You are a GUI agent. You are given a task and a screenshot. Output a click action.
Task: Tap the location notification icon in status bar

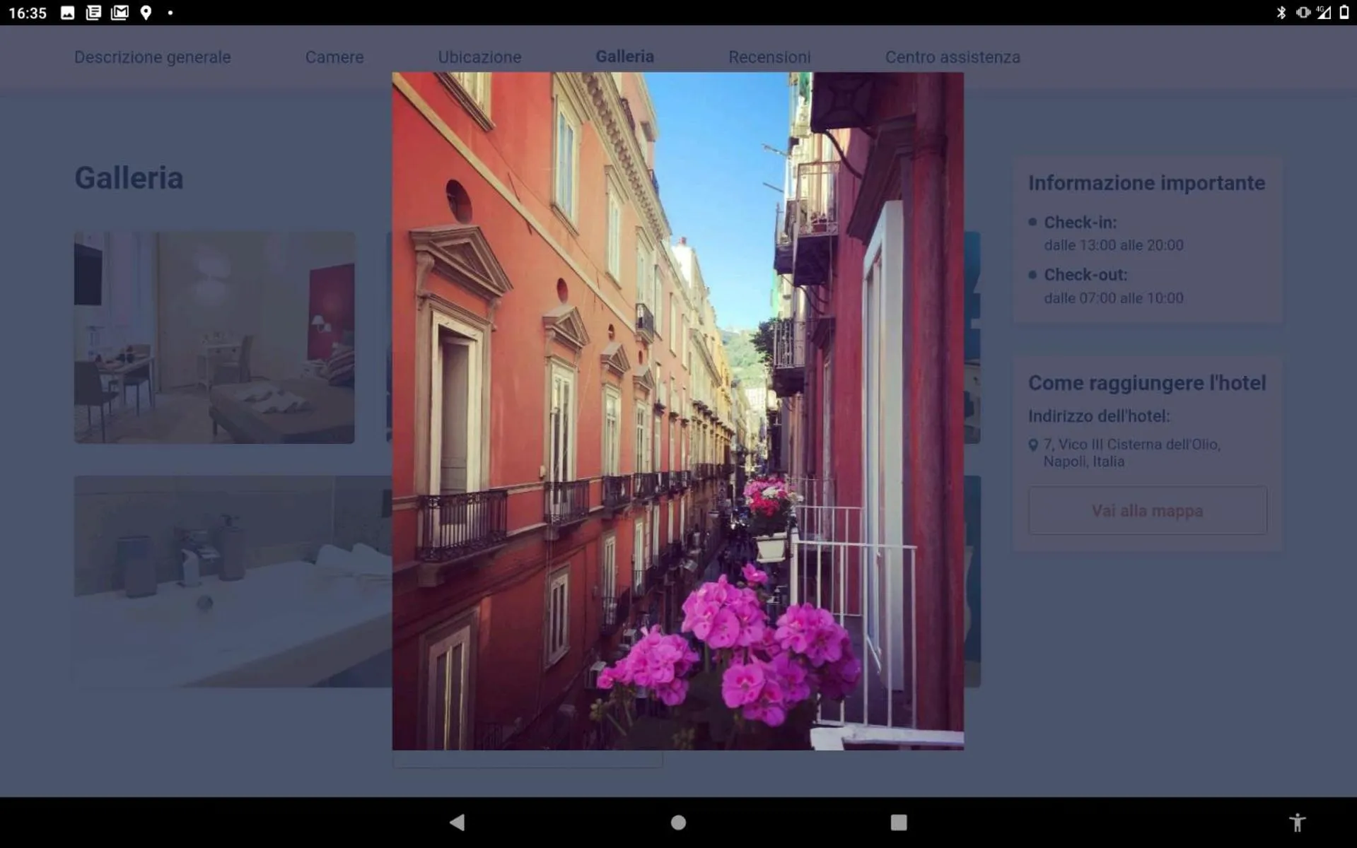point(146,13)
